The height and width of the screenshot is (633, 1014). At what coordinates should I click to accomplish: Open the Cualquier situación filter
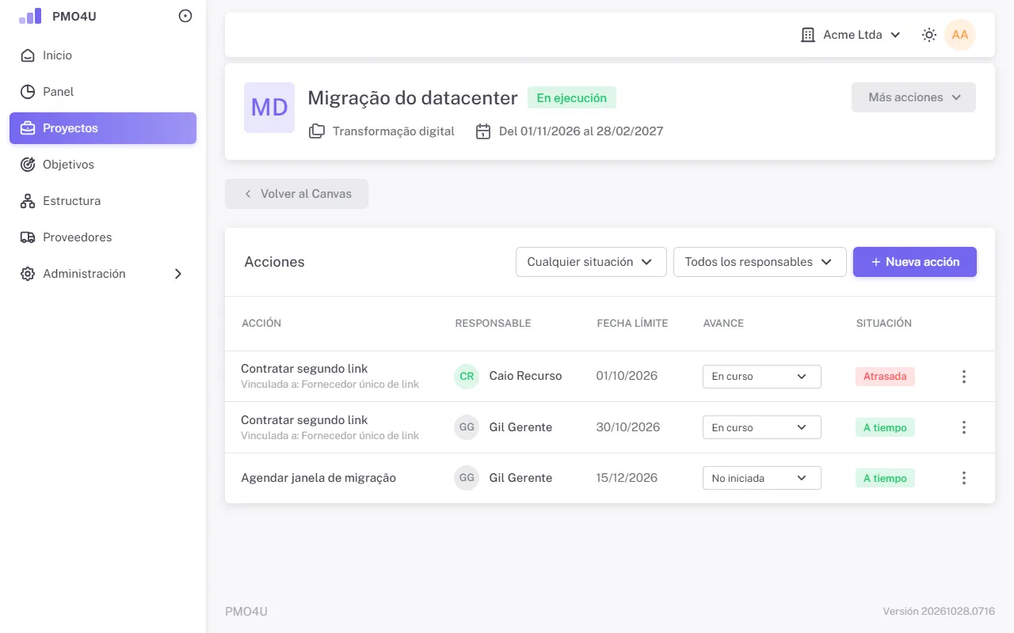tap(591, 262)
